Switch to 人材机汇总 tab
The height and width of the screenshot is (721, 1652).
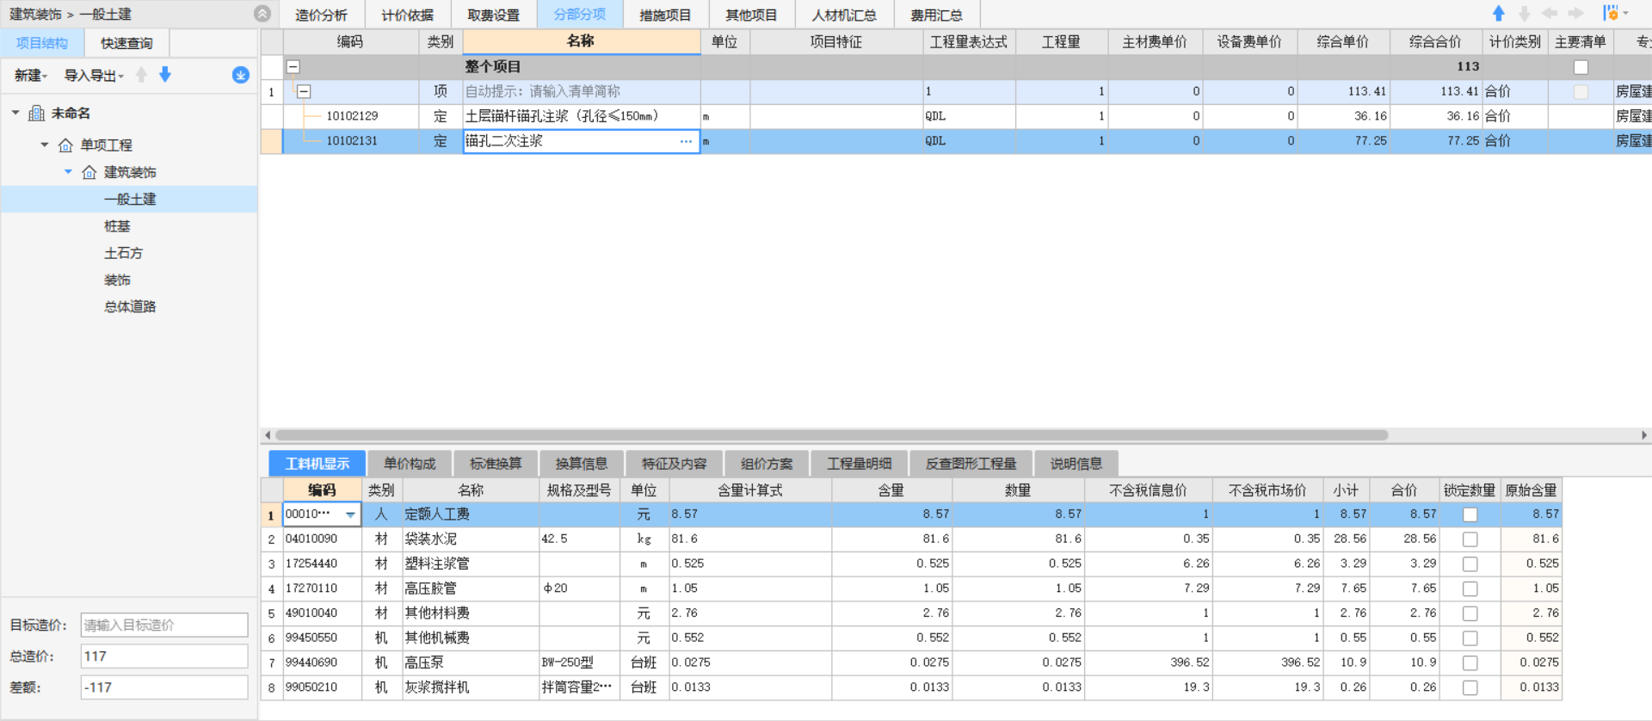click(844, 15)
